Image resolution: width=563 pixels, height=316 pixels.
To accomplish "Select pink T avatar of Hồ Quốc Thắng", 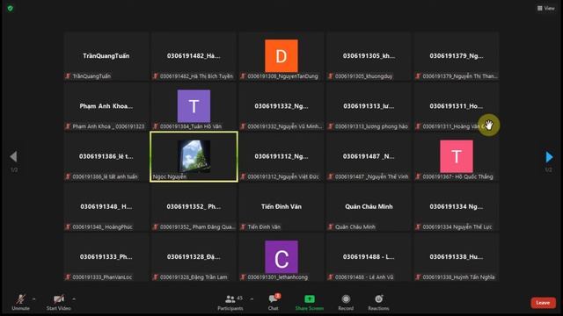I will click(x=457, y=156).
